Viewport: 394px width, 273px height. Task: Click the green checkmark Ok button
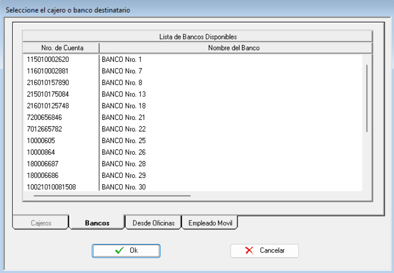coord(126,251)
